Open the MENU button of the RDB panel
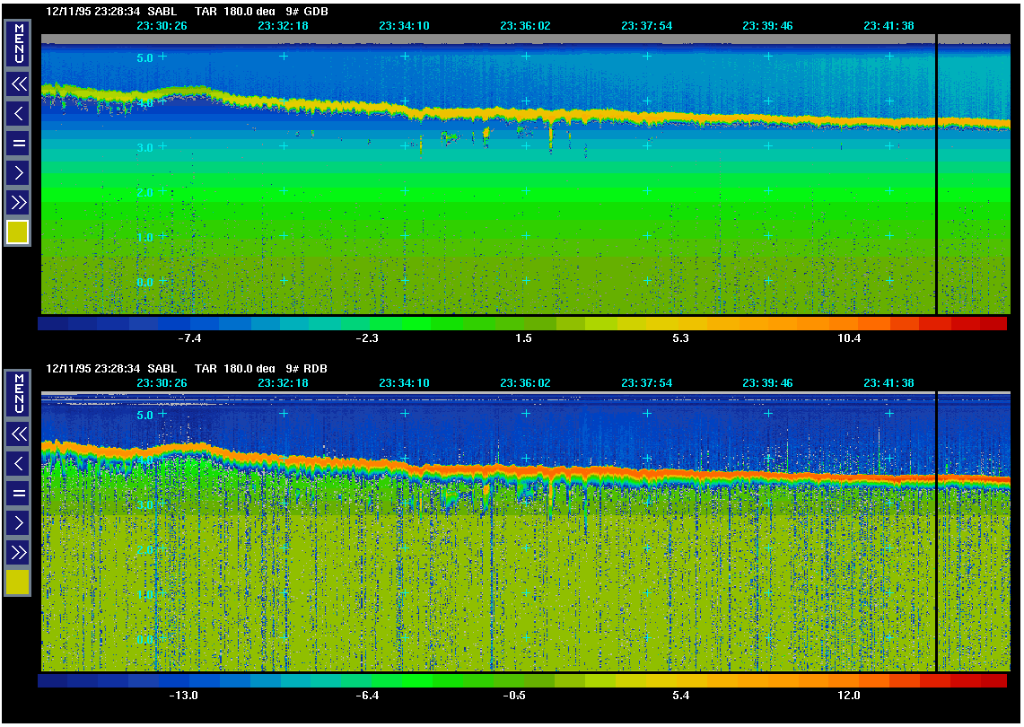This screenshot has width=1024, height=727. pyautogui.click(x=18, y=394)
